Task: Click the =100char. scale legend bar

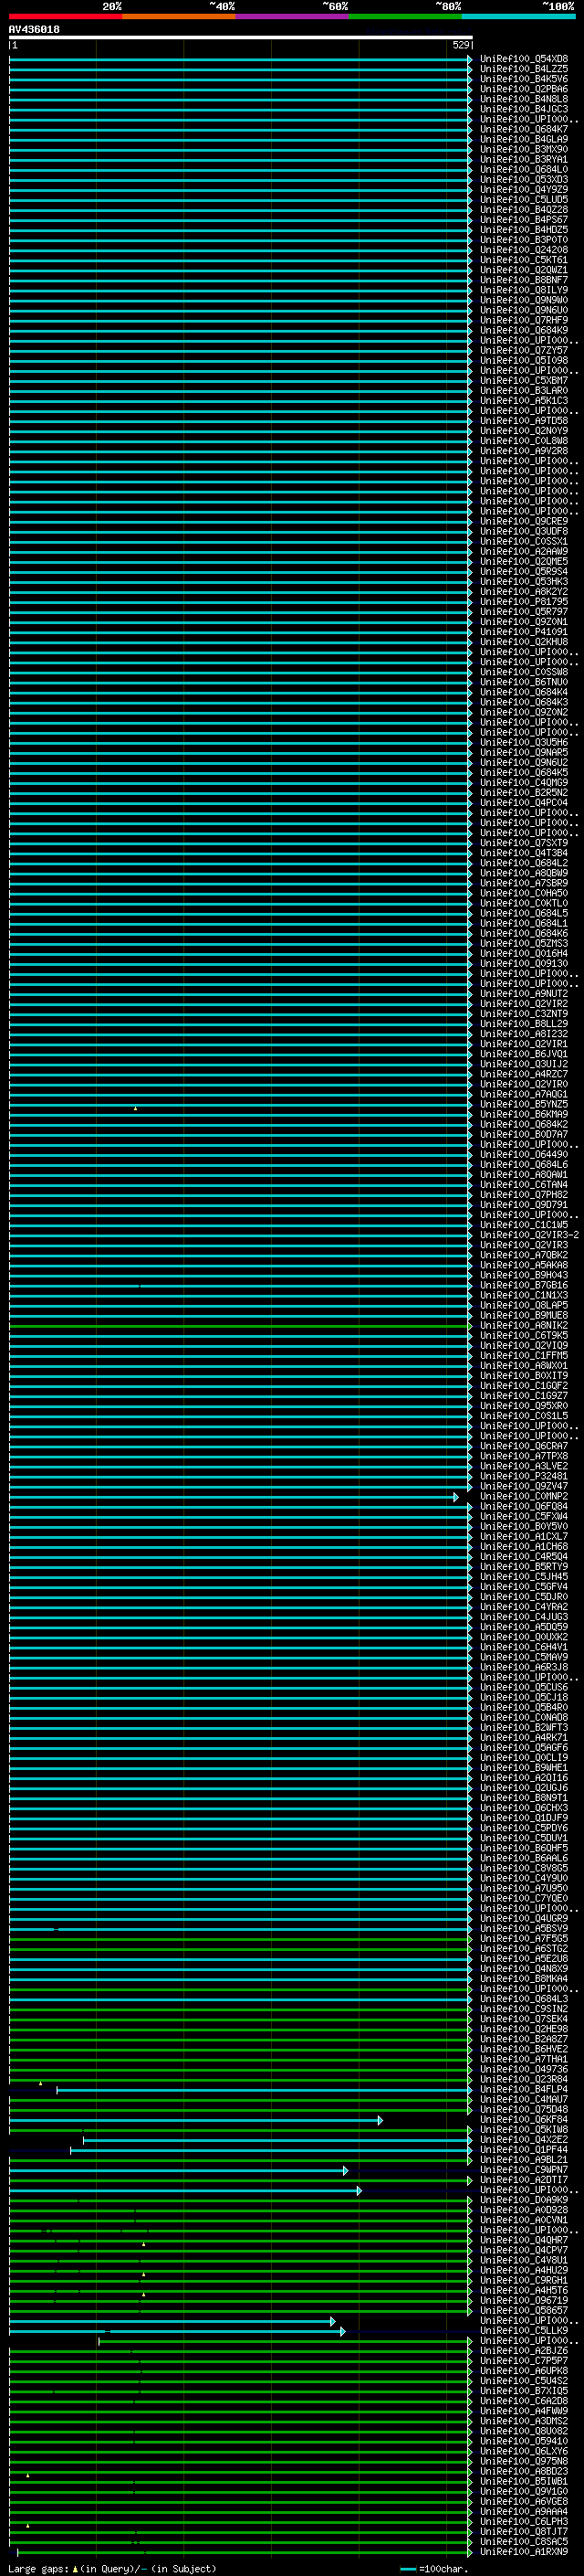Action: pyautogui.click(x=407, y=2569)
